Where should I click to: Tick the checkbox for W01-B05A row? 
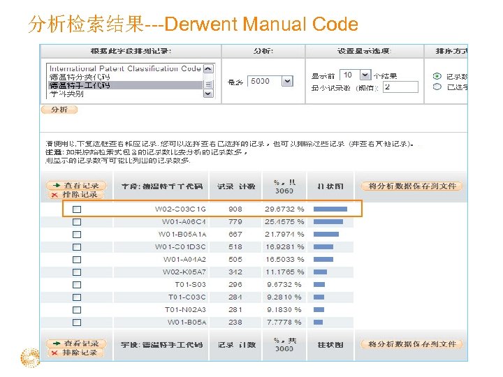pyautogui.click(x=77, y=322)
